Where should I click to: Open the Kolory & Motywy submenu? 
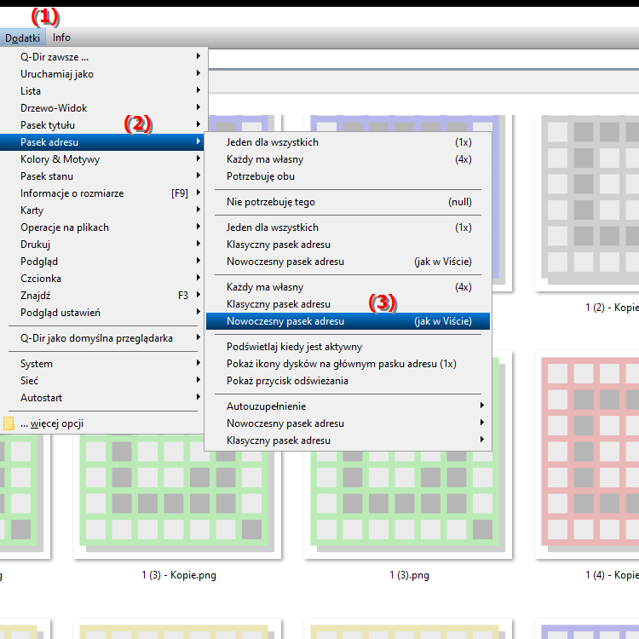coord(104,159)
